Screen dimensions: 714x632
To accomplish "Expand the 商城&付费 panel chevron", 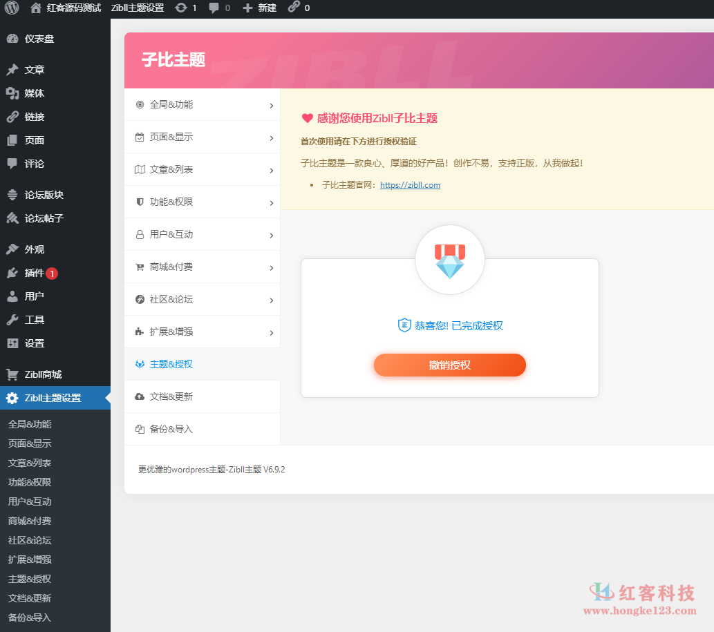I will [x=272, y=268].
